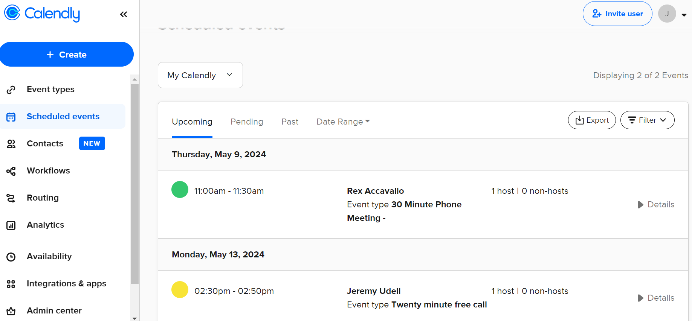Click the Analytics chart icon
This screenshot has width=692, height=321.
click(11, 225)
